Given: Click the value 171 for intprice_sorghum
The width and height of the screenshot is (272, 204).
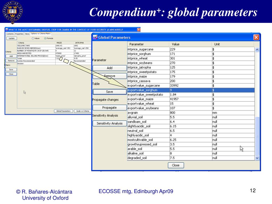Looking at the screenshot, I should tap(191, 54).
